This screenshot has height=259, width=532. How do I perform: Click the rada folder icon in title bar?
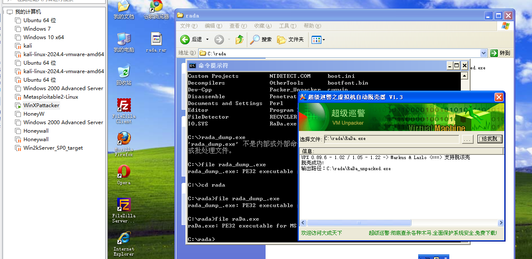[x=180, y=16]
